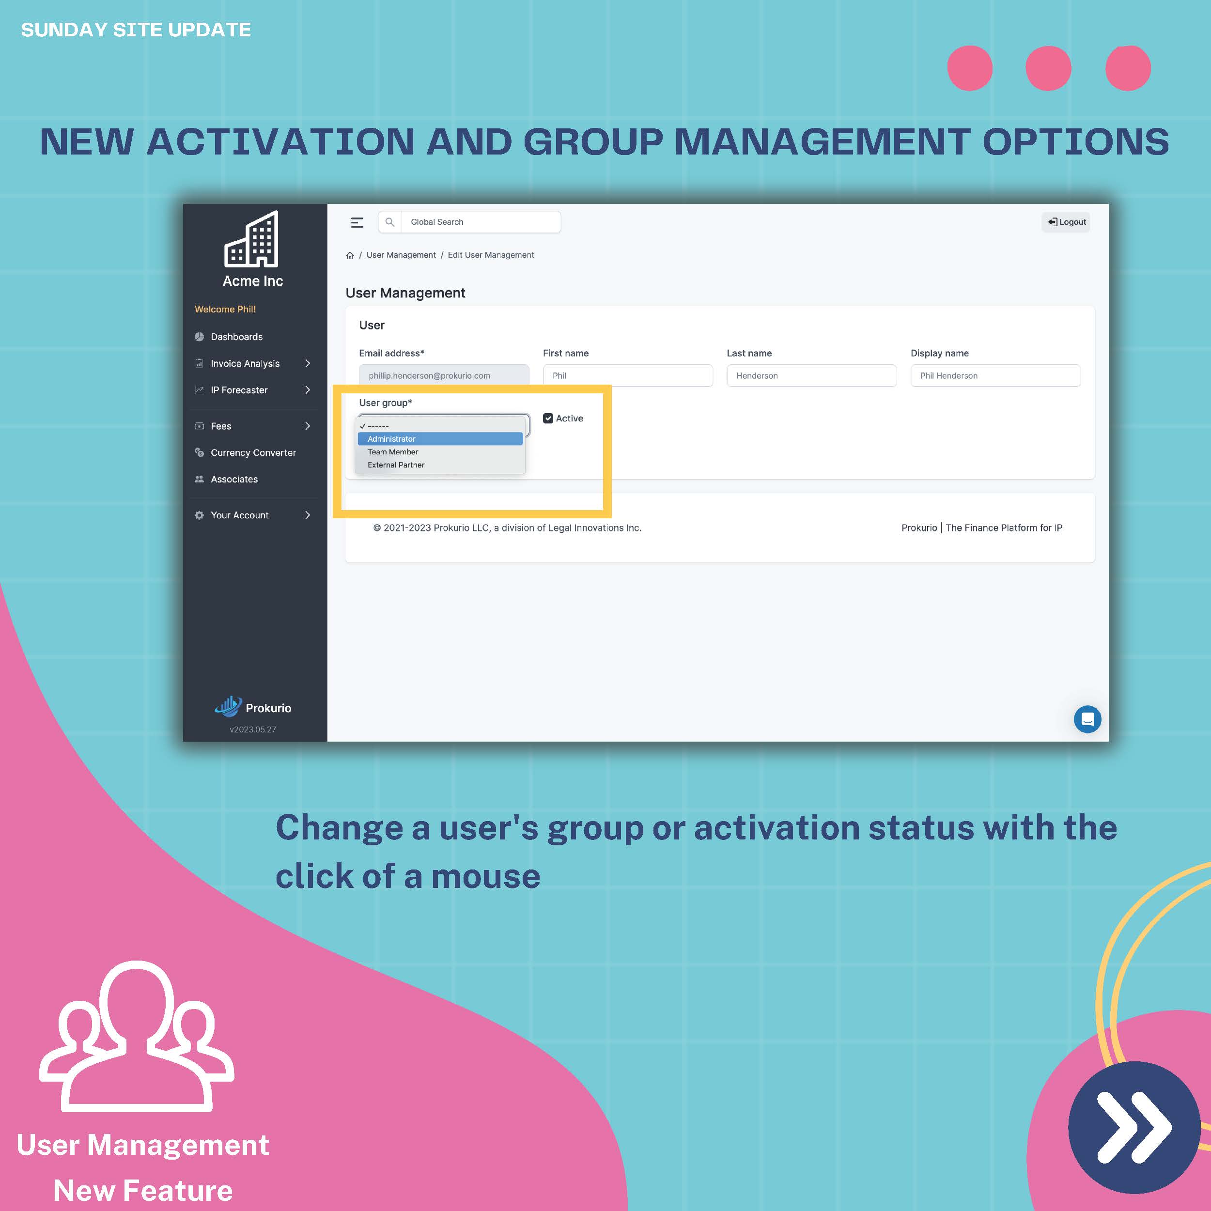Expand the Invoice Analysis chevron
Viewport: 1211px width, 1211px height.
point(308,364)
